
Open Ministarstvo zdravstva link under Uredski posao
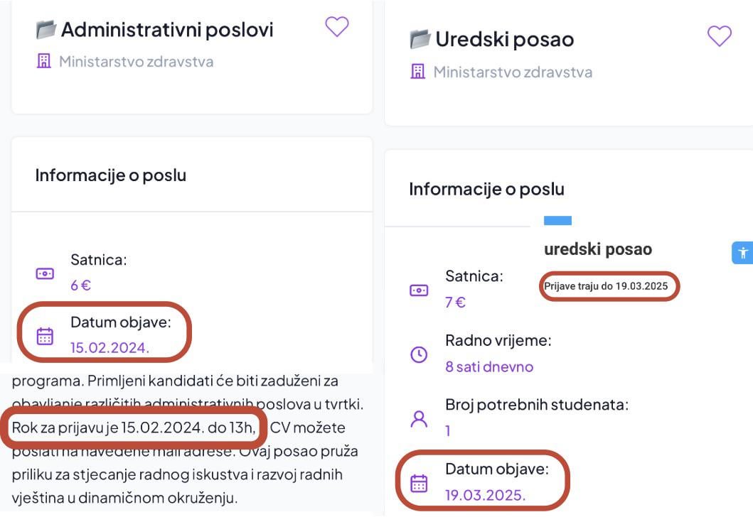pos(513,72)
